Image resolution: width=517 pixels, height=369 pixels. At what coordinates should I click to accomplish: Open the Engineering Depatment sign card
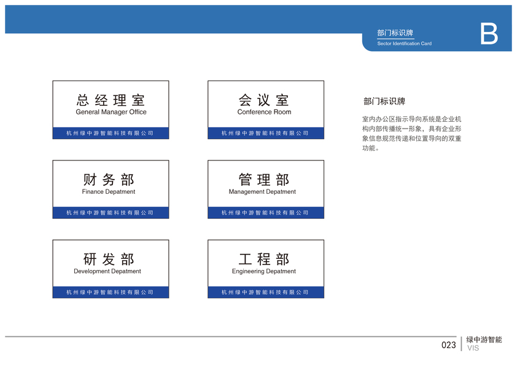tap(266, 269)
